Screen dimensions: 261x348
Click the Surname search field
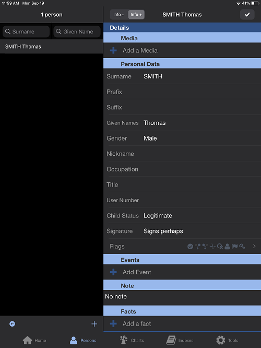pyautogui.click(x=26, y=31)
